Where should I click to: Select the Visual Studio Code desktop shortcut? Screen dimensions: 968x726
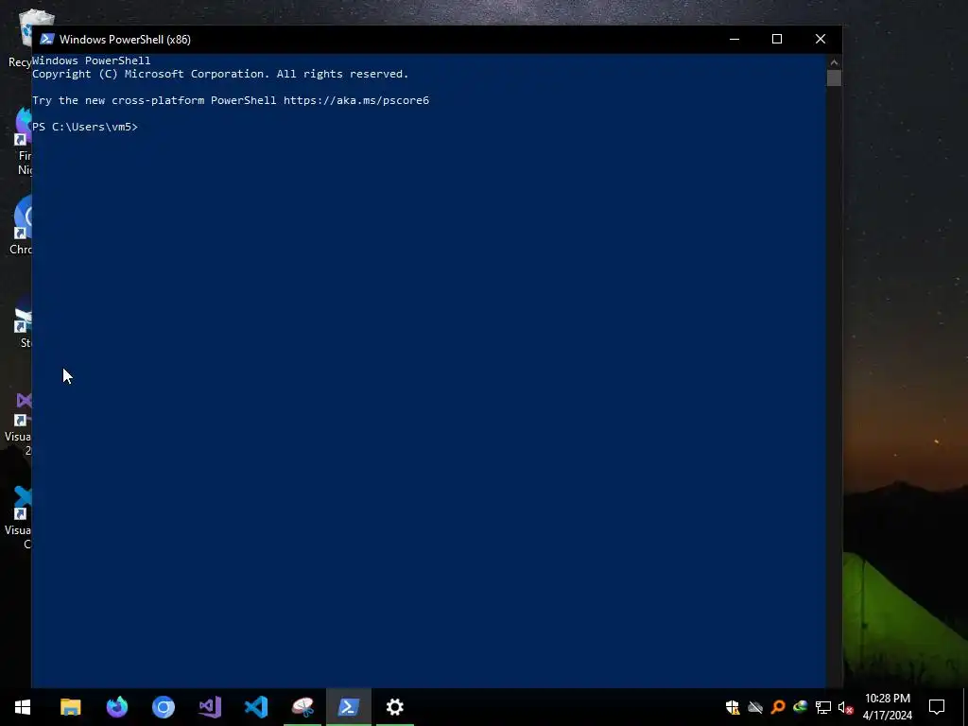coord(20,517)
